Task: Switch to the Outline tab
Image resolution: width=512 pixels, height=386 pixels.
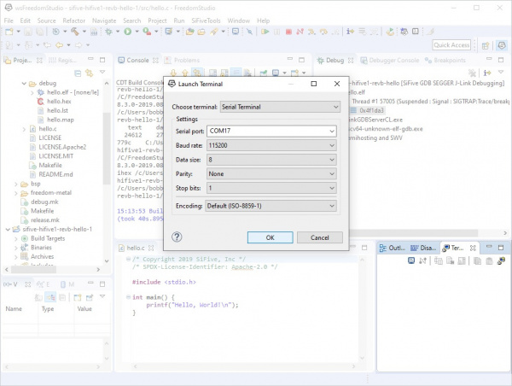Action: tap(393, 248)
